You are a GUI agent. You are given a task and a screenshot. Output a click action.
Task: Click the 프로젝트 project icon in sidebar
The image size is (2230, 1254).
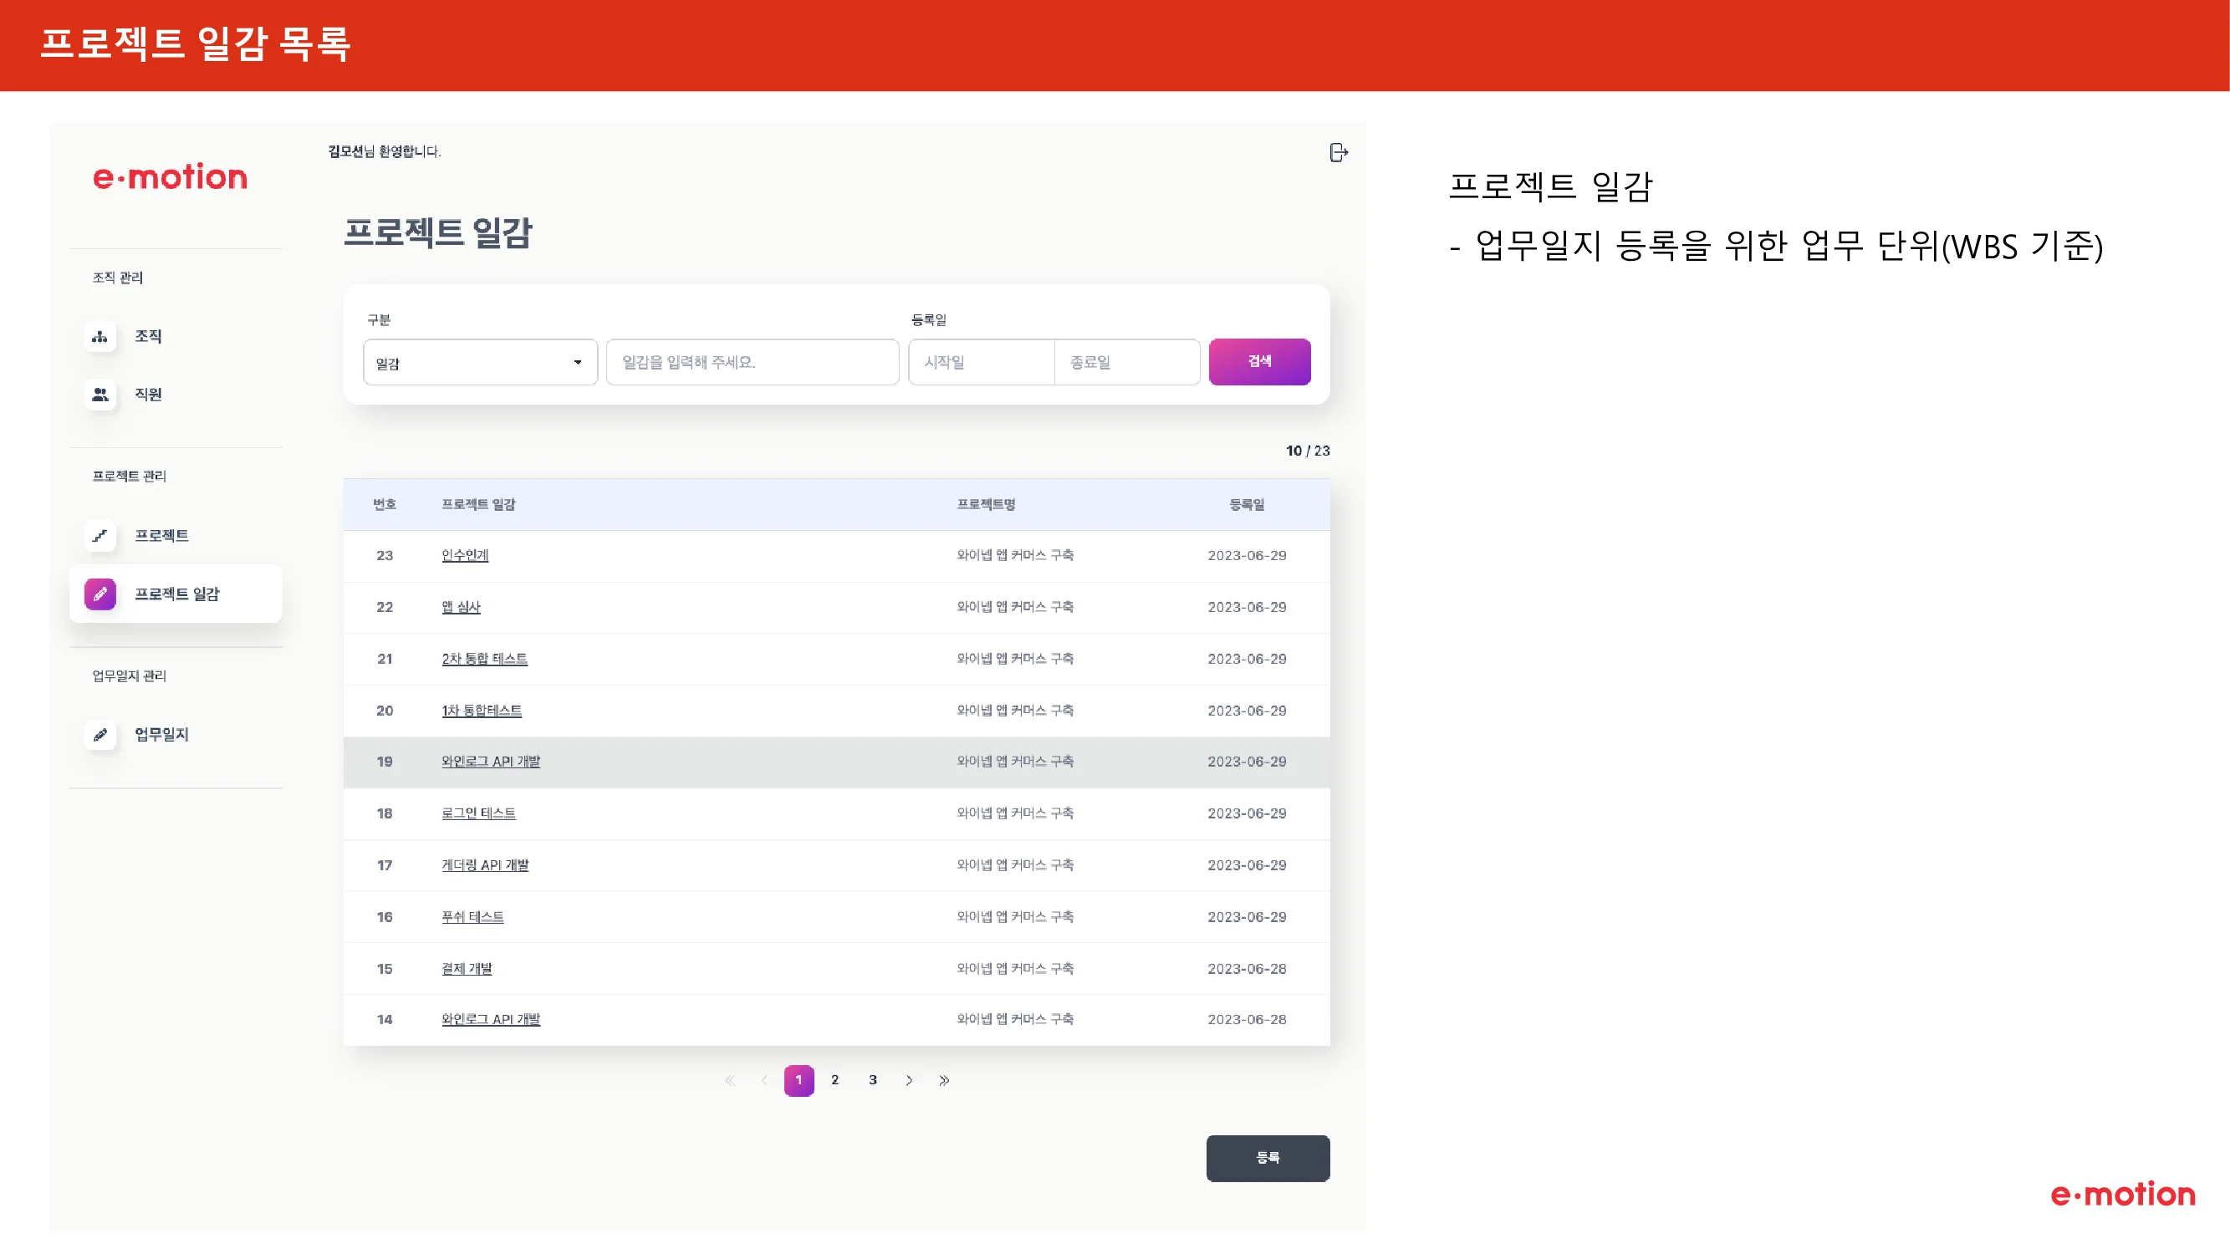(x=100, y=536)
